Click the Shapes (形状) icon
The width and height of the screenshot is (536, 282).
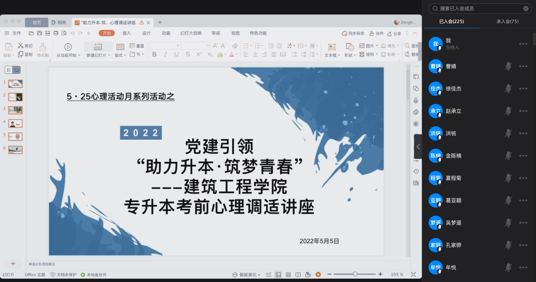click(350, 47)
